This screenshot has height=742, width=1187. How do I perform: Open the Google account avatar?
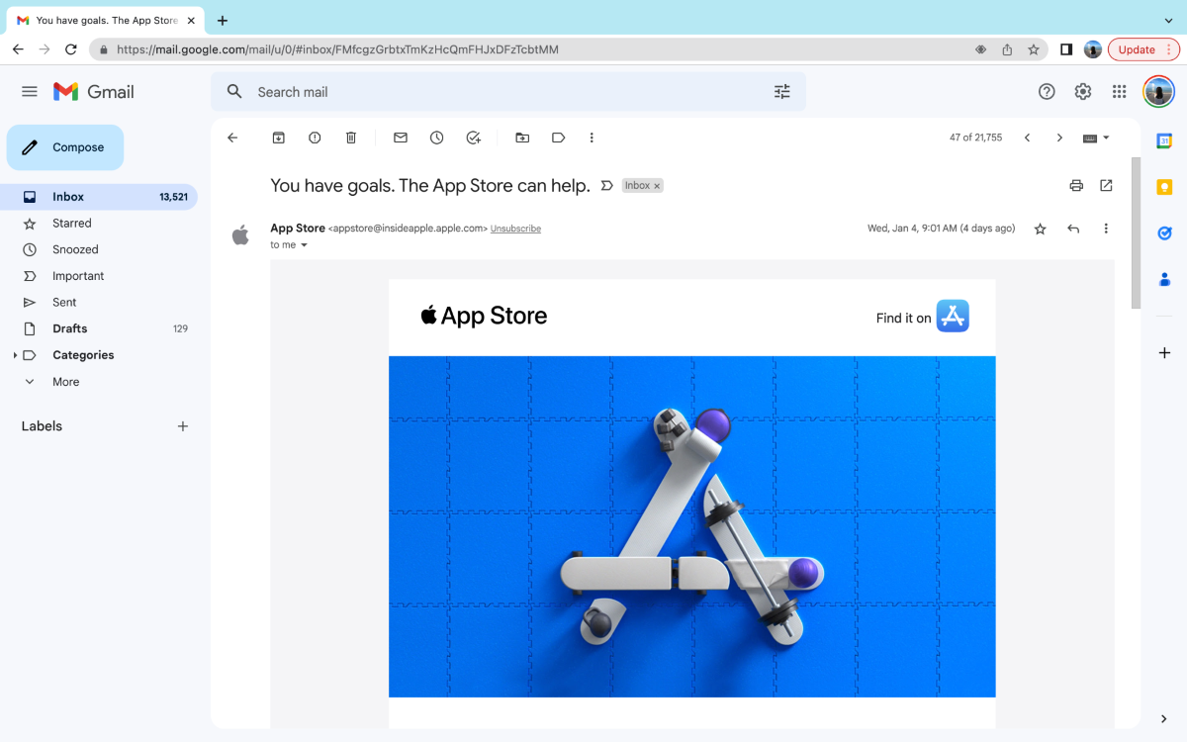(x=1158, y=91)
